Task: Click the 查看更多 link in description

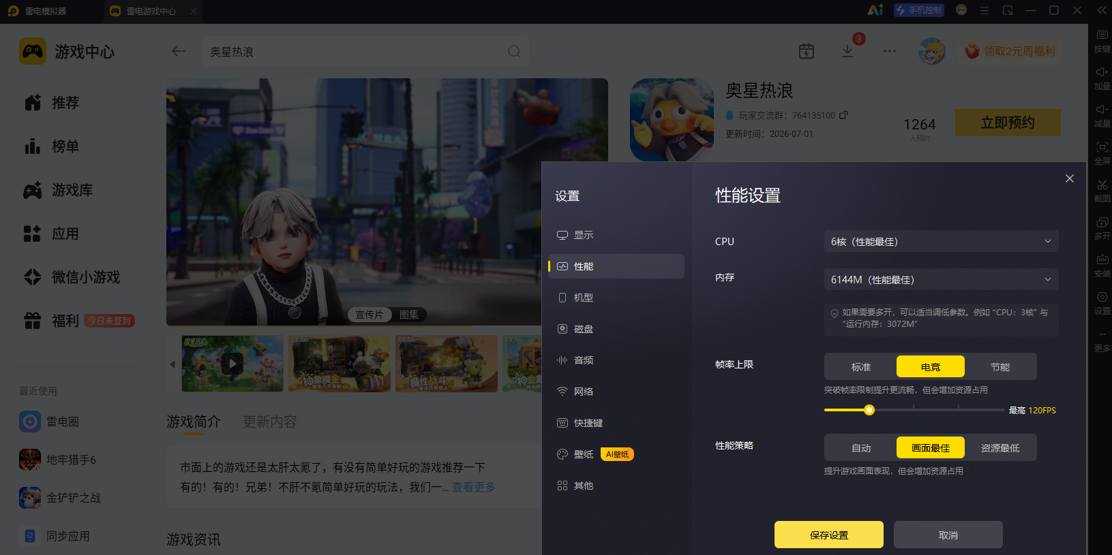Action: coord(474,487)
